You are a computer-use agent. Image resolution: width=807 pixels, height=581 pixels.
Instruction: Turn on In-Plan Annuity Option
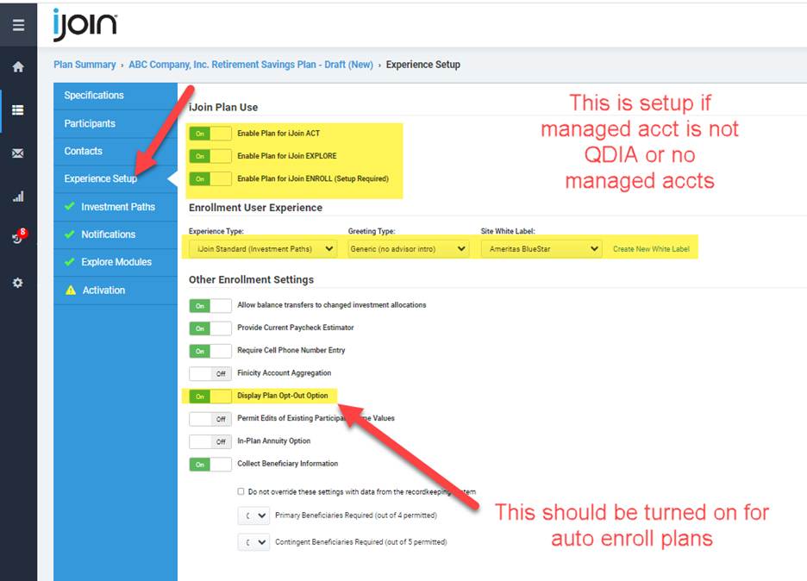pos(210,441)
